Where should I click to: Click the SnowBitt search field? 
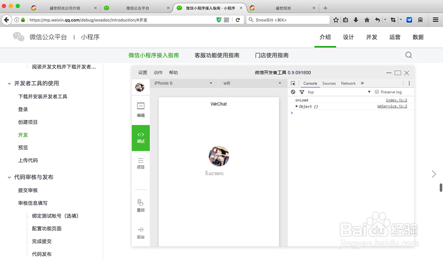[288, 20]
